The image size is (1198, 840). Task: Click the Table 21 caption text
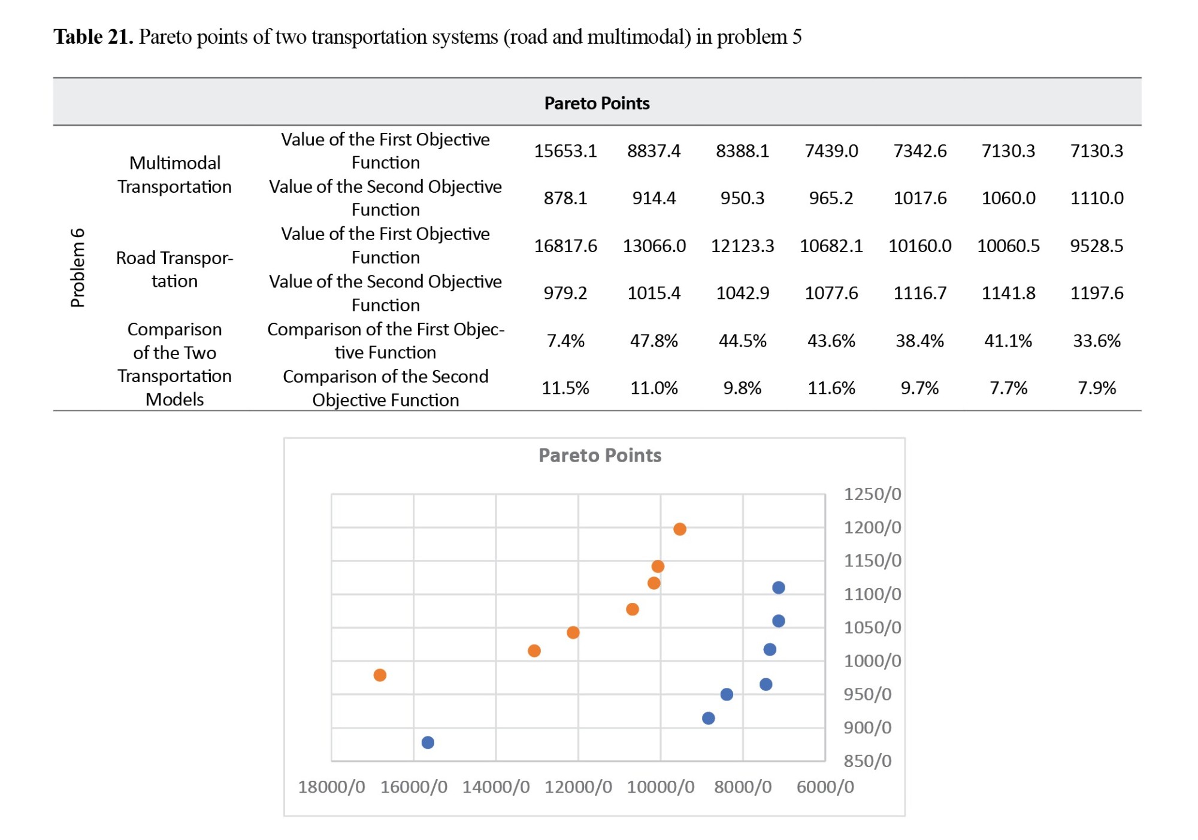428,37
